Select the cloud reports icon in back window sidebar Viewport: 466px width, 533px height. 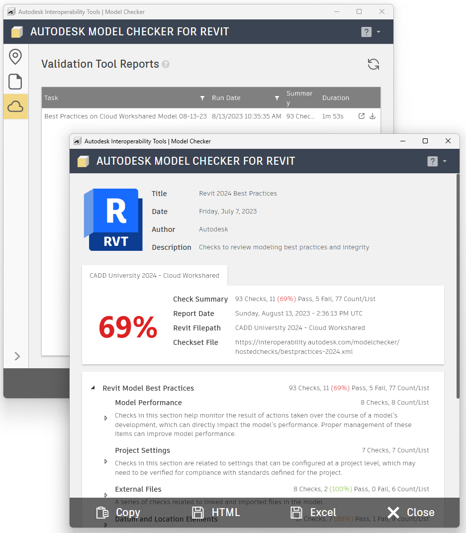pos(15,107)
